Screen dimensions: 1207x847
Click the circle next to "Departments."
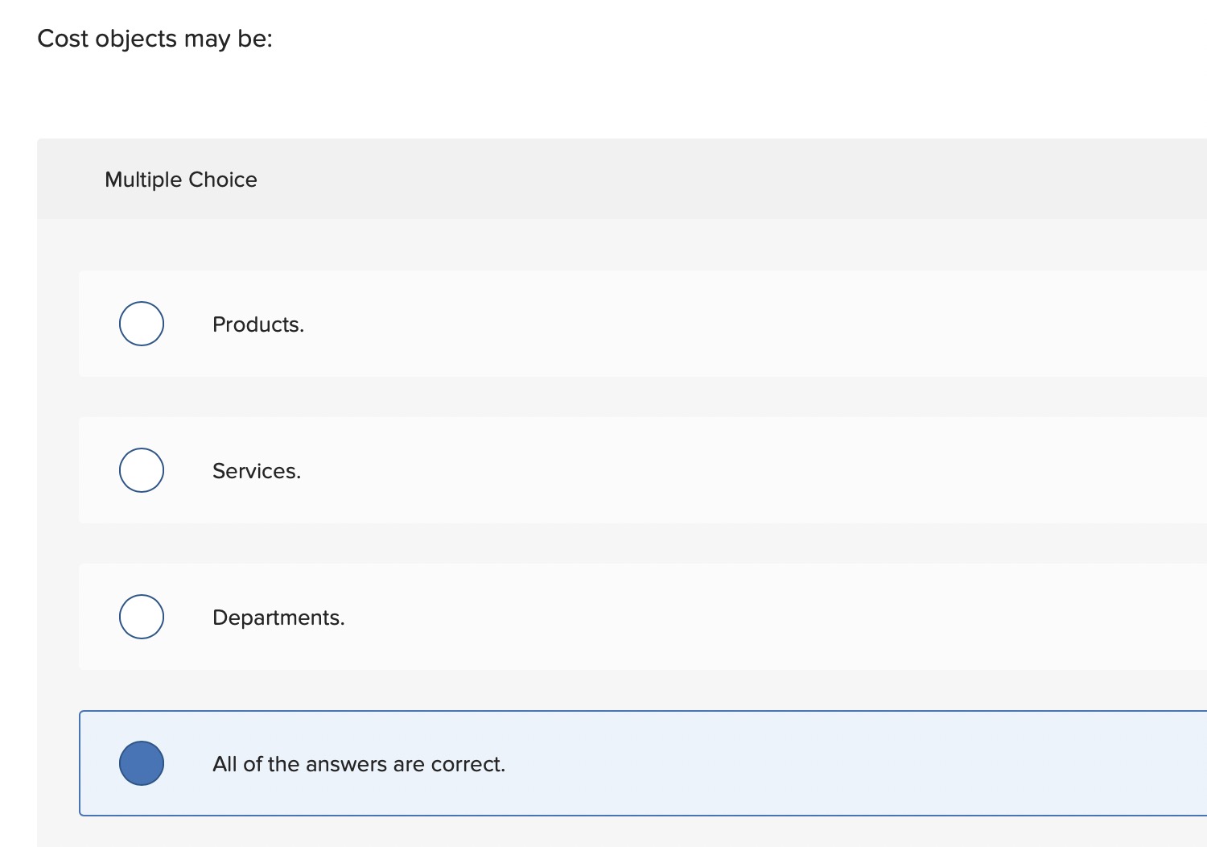pos(141,617)
